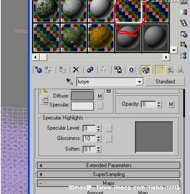
Task: Toggle Show Map in Viewport
Action: (146, 70)
